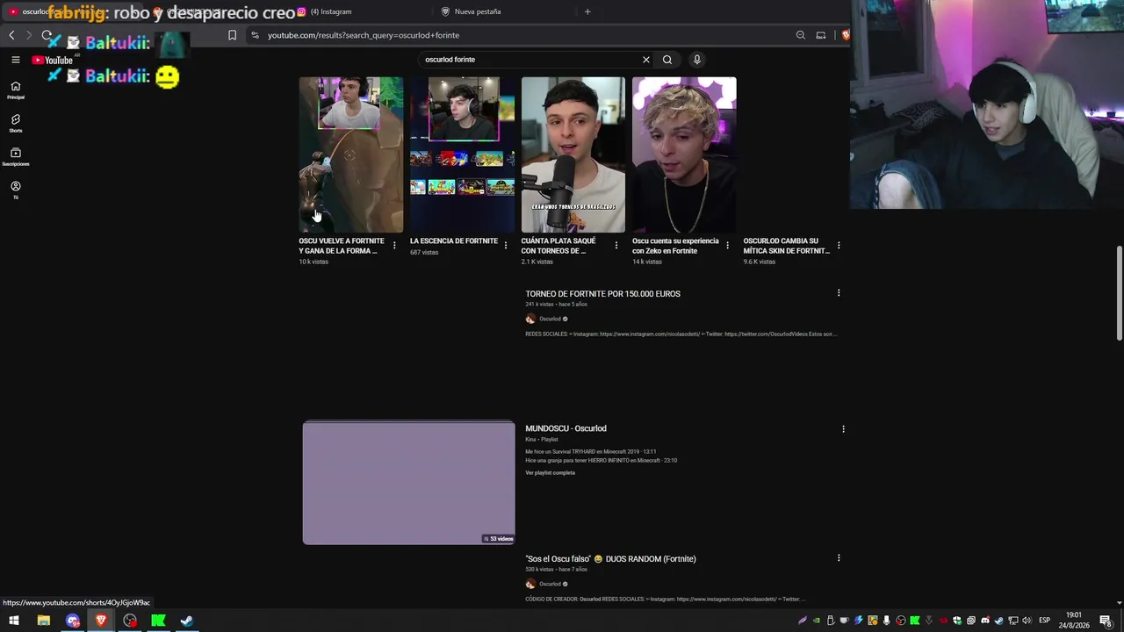This screenshot has height=632, width=1124.
Task: Open video "TORNEO DE FORTNITE POR 150.000 EUROS"
Action: click(602, 294)
